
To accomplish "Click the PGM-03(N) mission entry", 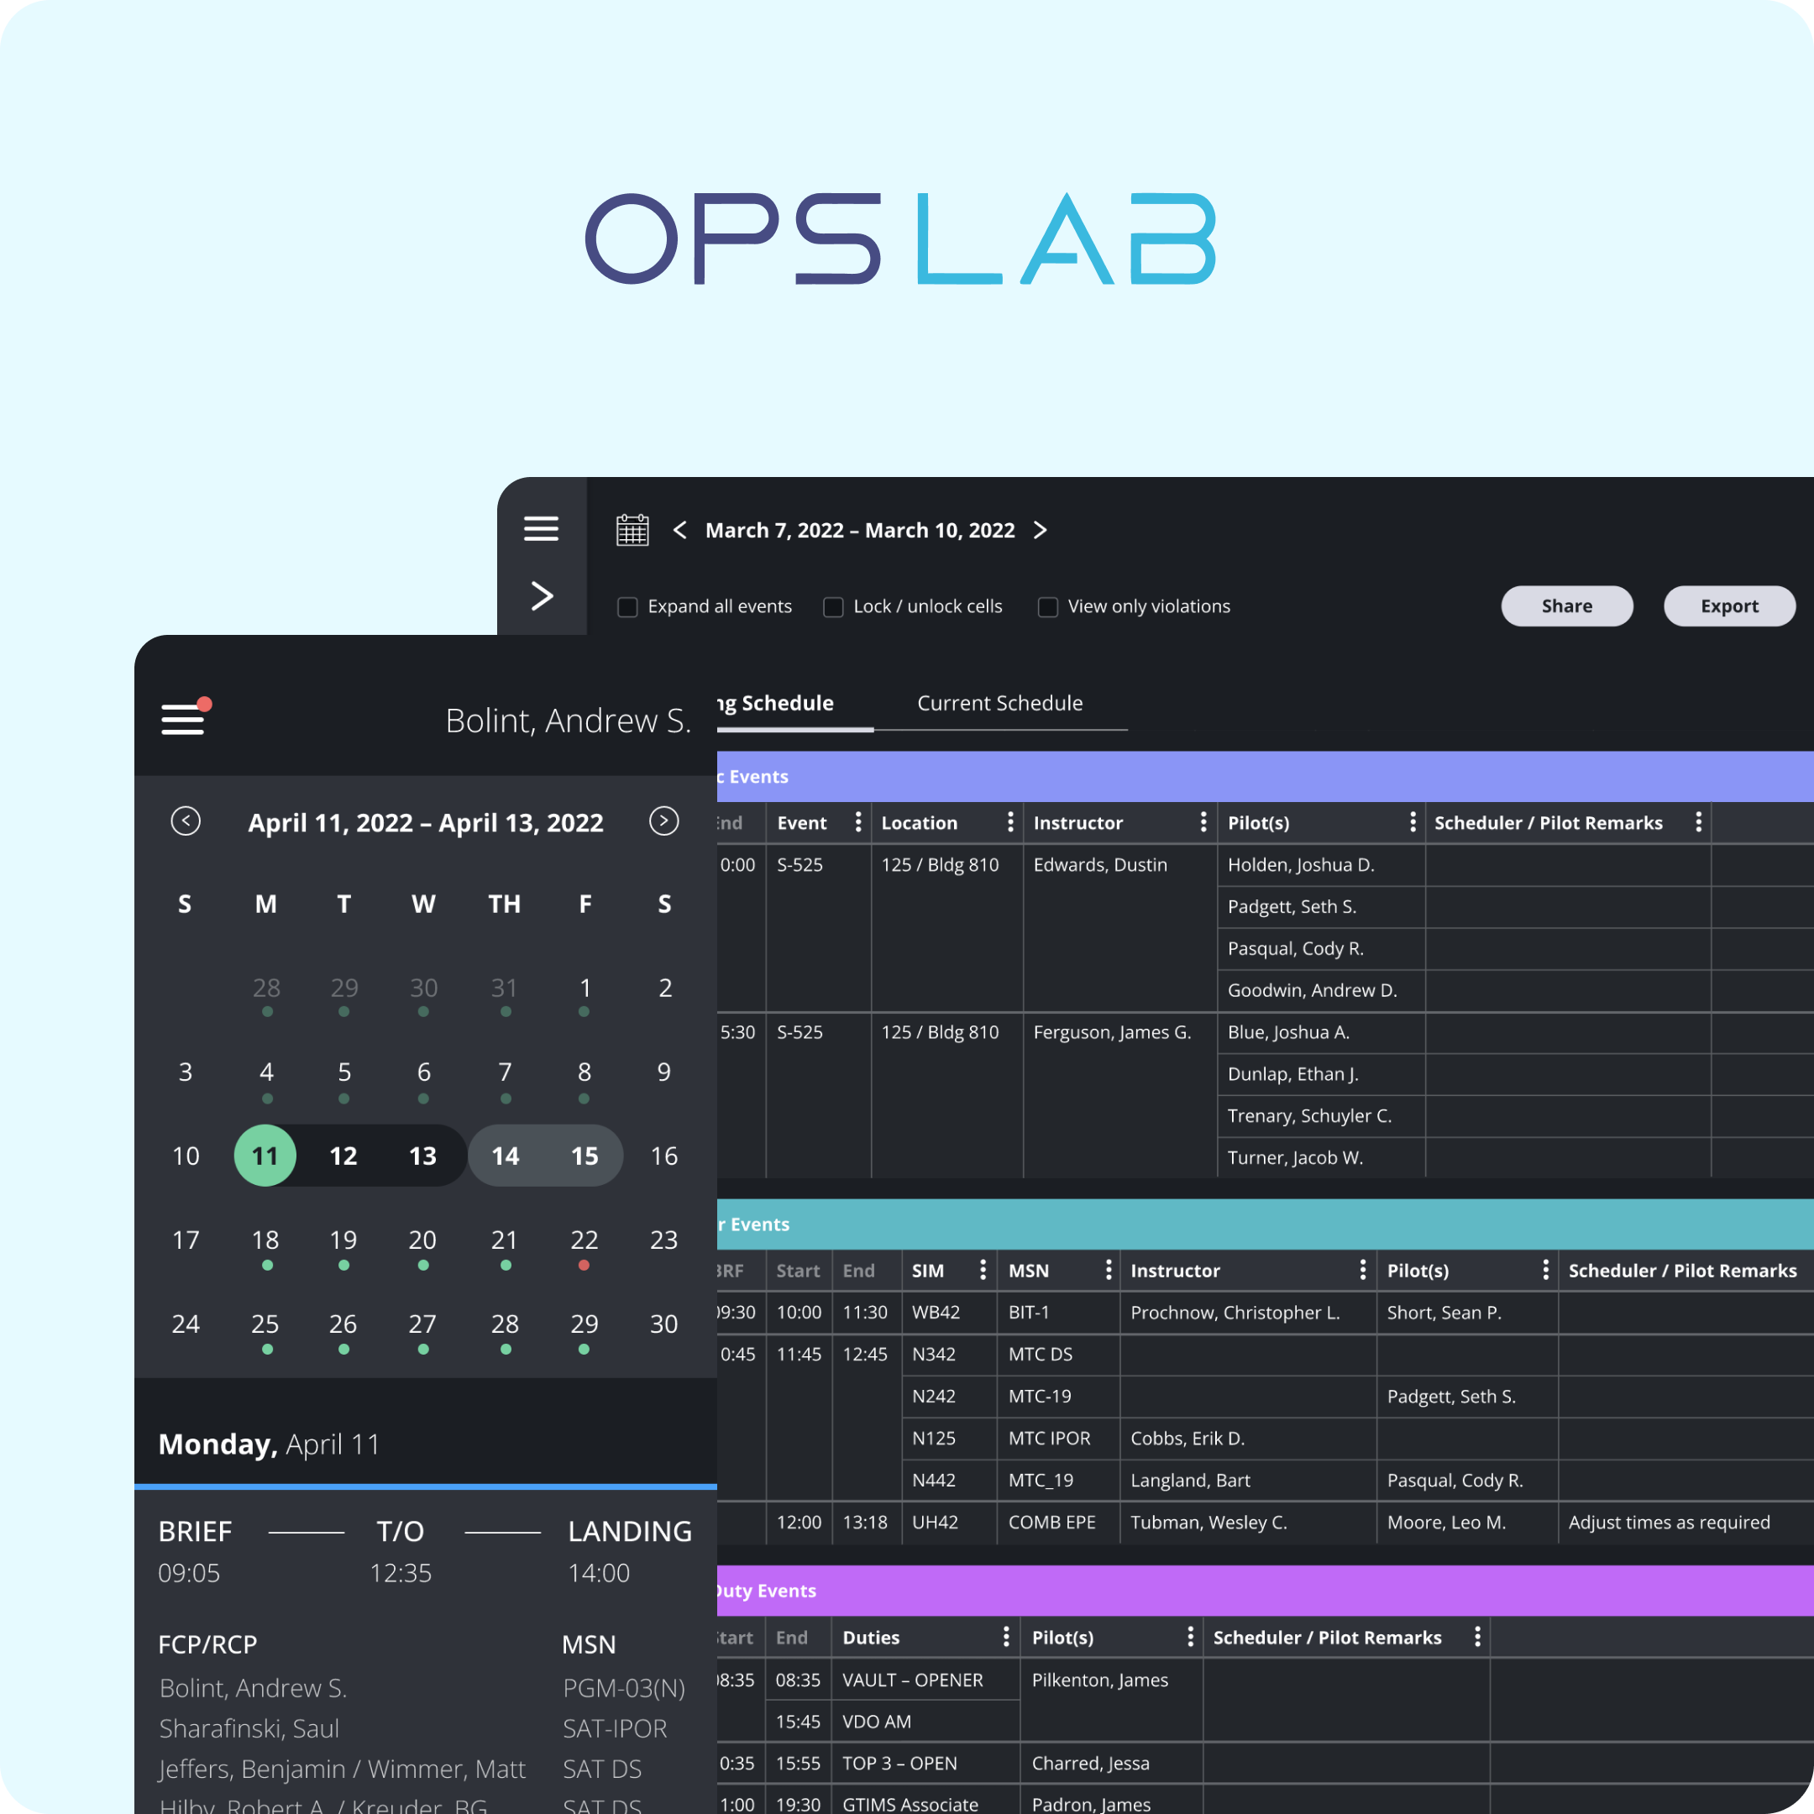I will pyautogui.click(x=623, y=1687).
